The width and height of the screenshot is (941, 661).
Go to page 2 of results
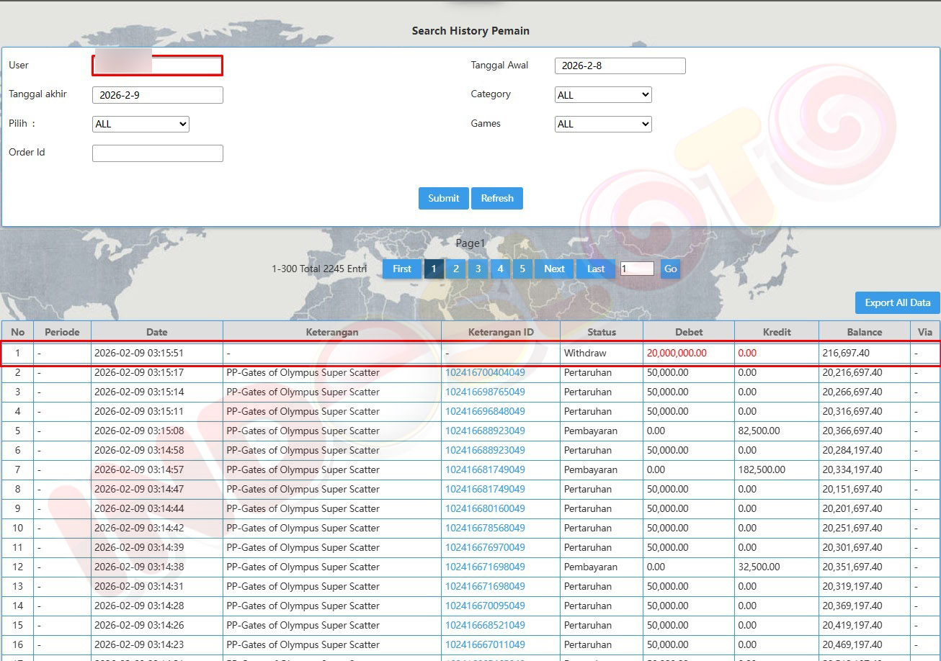coord(455,269)
